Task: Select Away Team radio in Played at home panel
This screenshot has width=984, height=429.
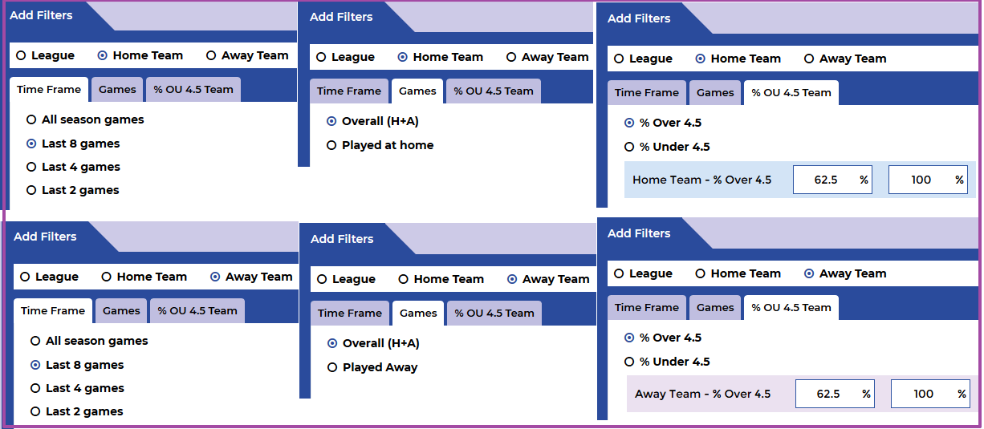Action: coord(547,57)
